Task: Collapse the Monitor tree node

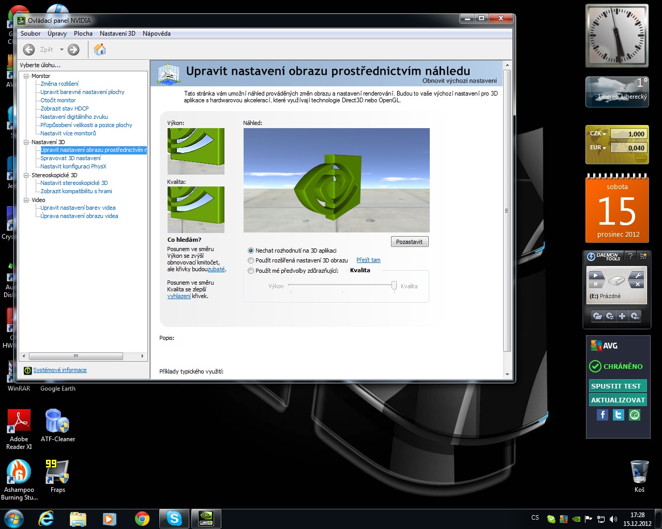Action: pos(26,76)
